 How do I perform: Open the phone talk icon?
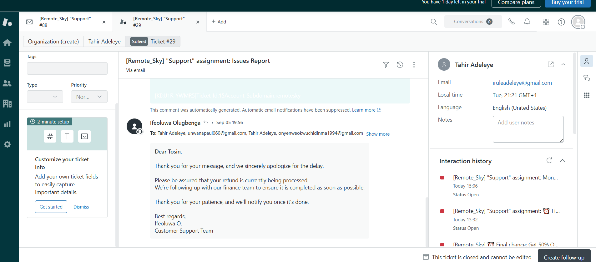pyautogui.click(x=512, y=22)
